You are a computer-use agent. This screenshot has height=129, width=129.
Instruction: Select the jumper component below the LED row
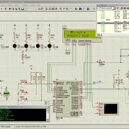(23, 56)
